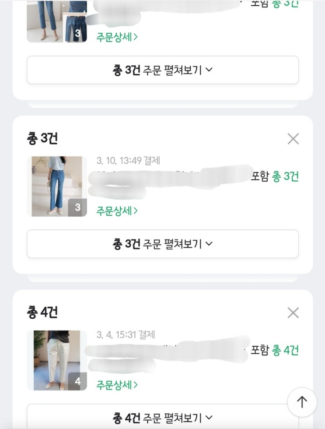Viewport: 325px width, 429px height.
Task: Open 주문상세 for the 3. 10. order
Action: click(117, 211)
